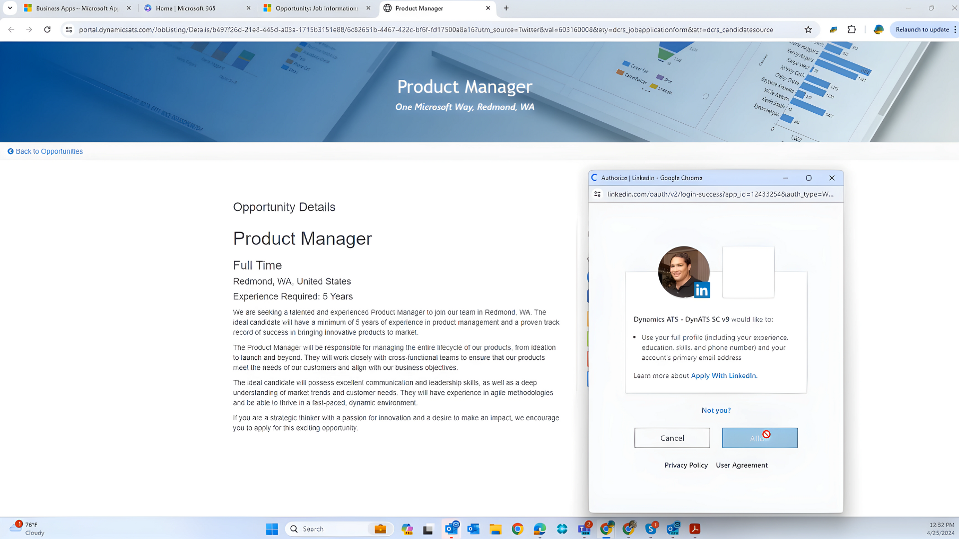Screen dimensions: 959x539
Task: Open Task View from the taskbar
Action: (x=428, y=529)
